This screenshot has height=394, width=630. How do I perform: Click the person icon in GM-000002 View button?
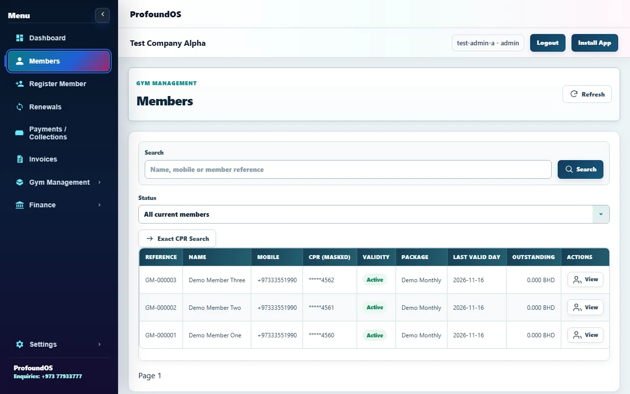(578, 307)
